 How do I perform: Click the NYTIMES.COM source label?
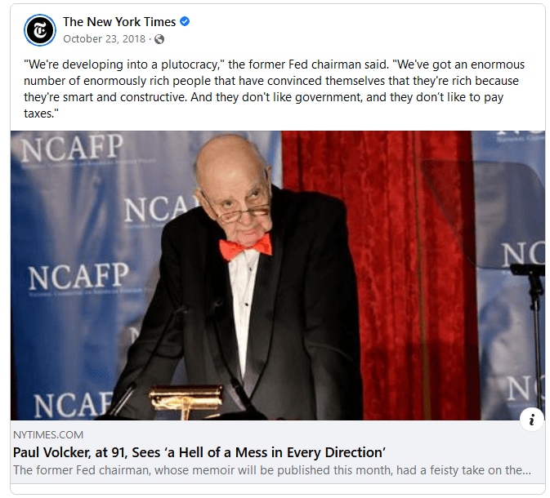[48, 435]
